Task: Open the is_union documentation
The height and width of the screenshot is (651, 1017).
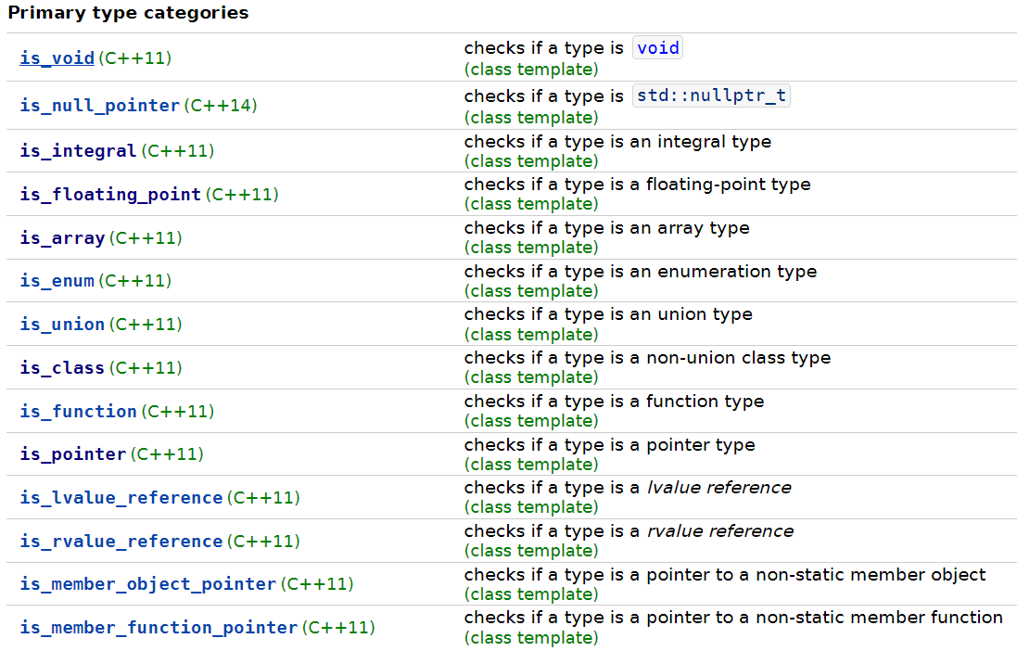Action: (61, 325)
